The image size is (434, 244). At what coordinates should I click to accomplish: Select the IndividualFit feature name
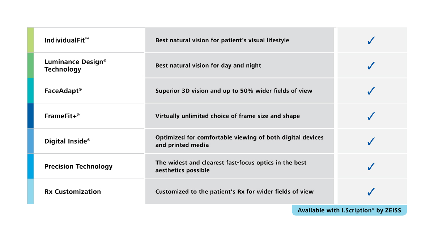tap(67, 40)
